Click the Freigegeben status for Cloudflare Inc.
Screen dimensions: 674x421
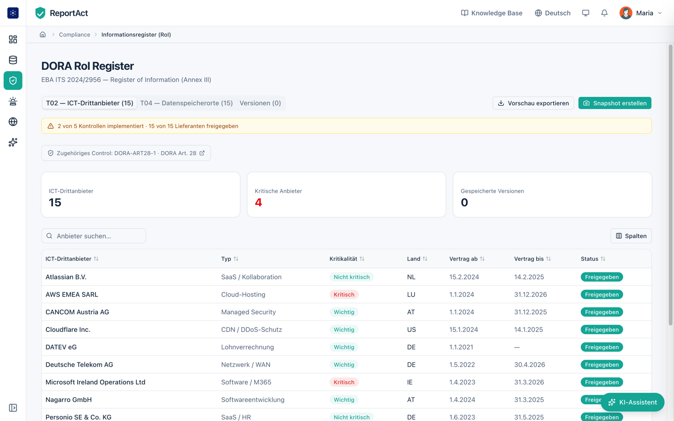[602, 330]
